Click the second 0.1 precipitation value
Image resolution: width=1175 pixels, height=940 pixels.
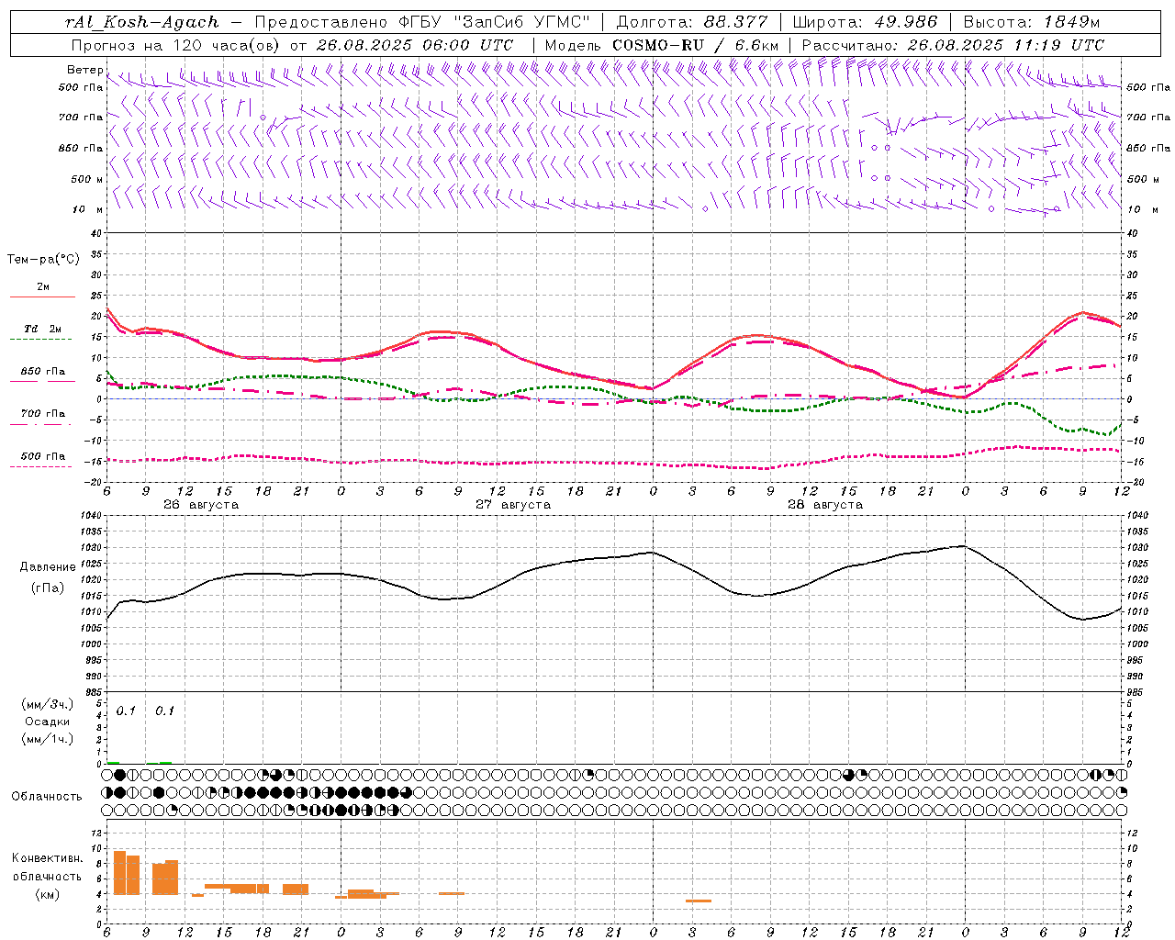pyautogui.click(x=164, y=711)
